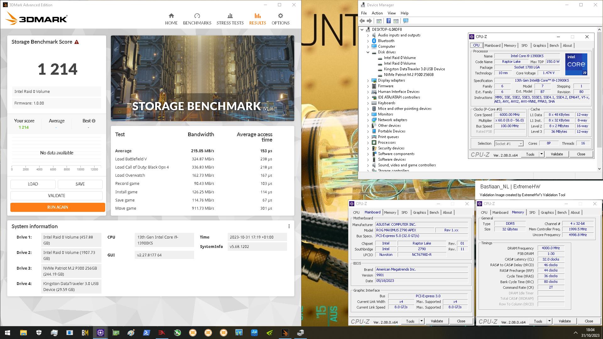Click the Core Speed 6000.00 MHz field
Viewport: 603px width, 339px height.
pos(510,115)
